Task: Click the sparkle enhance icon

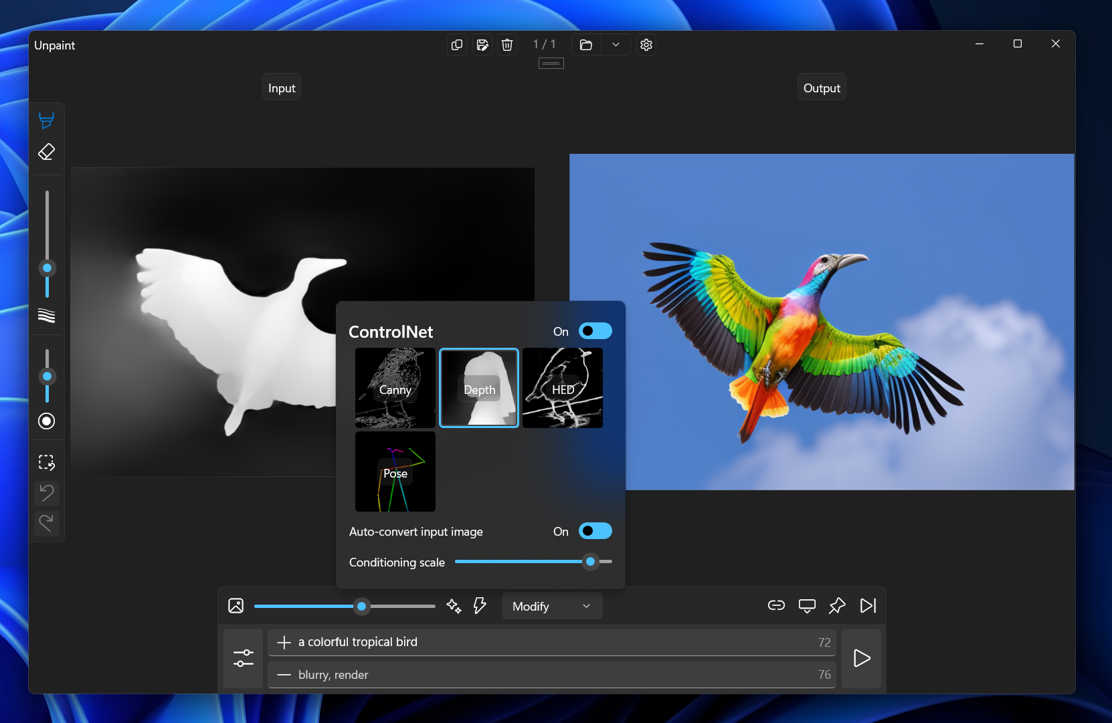Action: pos(454,606)
